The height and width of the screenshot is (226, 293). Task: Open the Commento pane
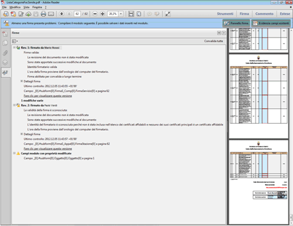coord(264,14)
